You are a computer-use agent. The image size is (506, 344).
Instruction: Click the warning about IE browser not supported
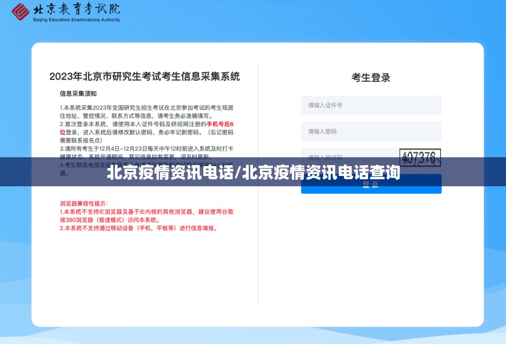(146, 216)
